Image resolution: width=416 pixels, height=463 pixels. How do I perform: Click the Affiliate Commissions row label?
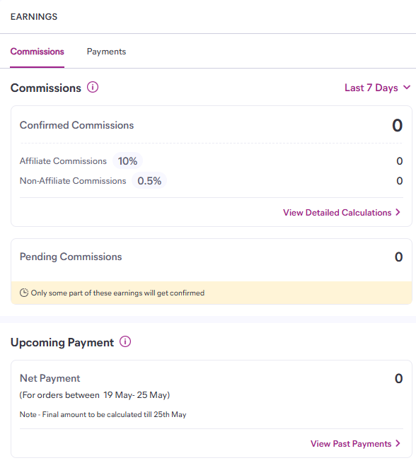63,161
